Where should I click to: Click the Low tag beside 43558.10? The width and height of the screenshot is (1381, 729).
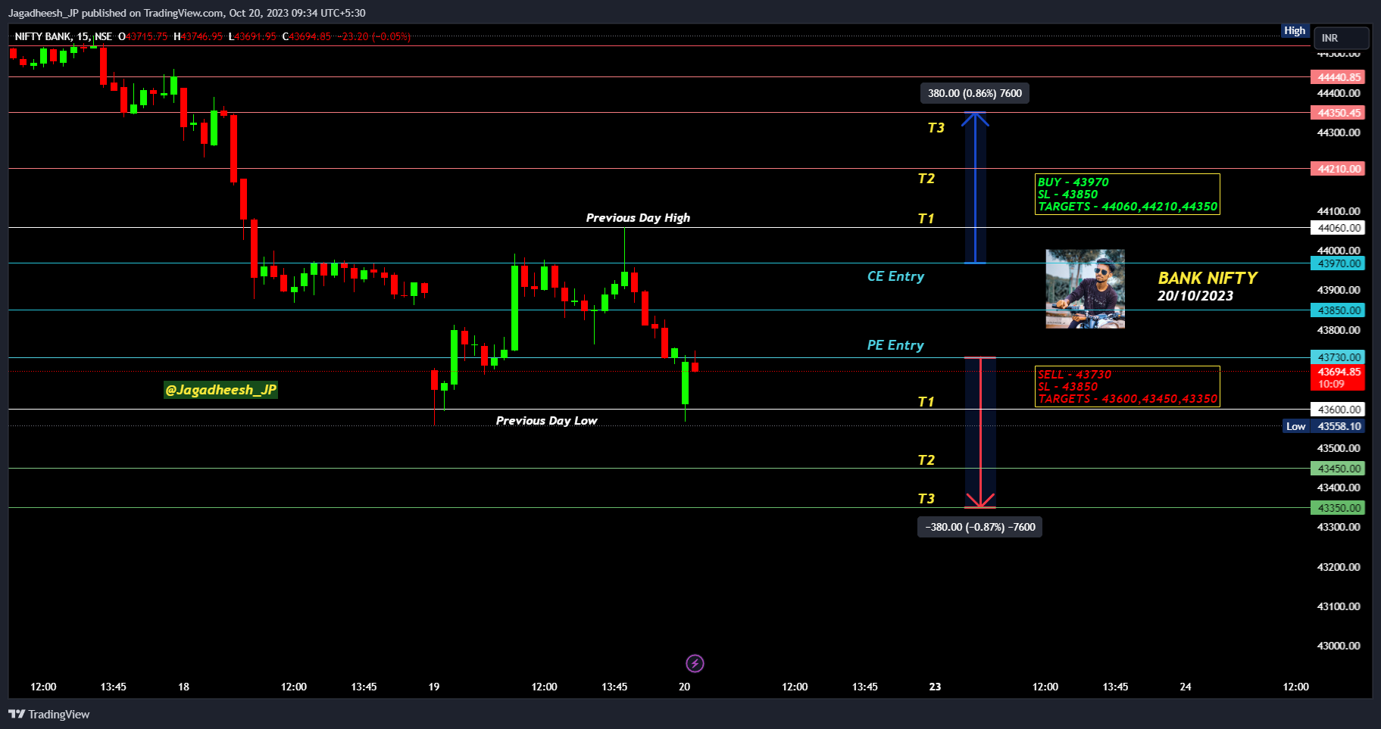(1295, 426)
